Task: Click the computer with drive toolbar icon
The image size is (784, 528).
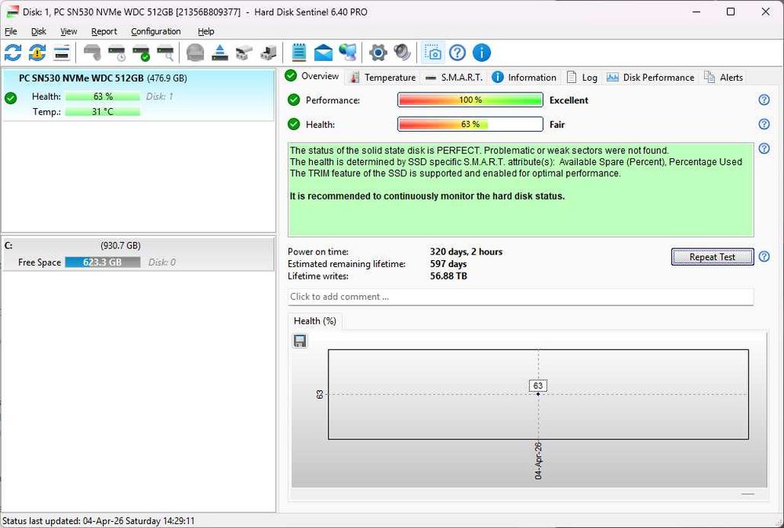Action: tap(268, 52)
